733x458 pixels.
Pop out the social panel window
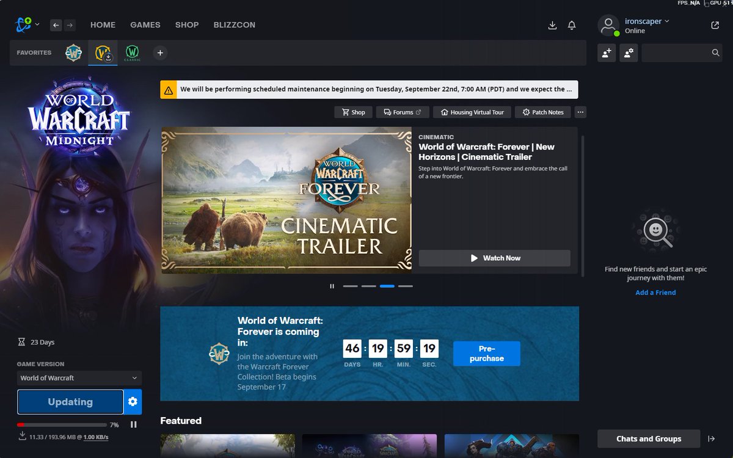715,25
